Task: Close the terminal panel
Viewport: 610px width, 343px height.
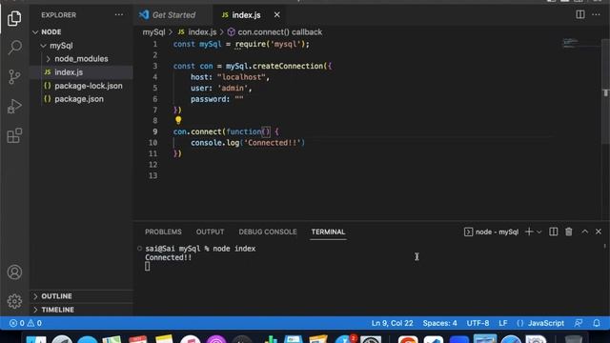Action: click(x=599, y=232)
